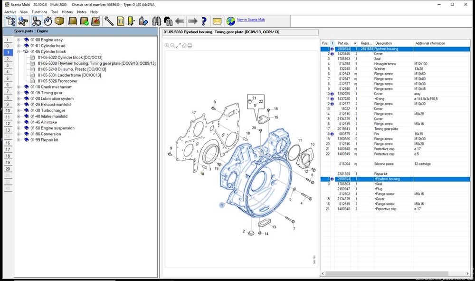Screen dimensions: 475x281
Task: Open the Archive menu
Action: click(10, 12)
